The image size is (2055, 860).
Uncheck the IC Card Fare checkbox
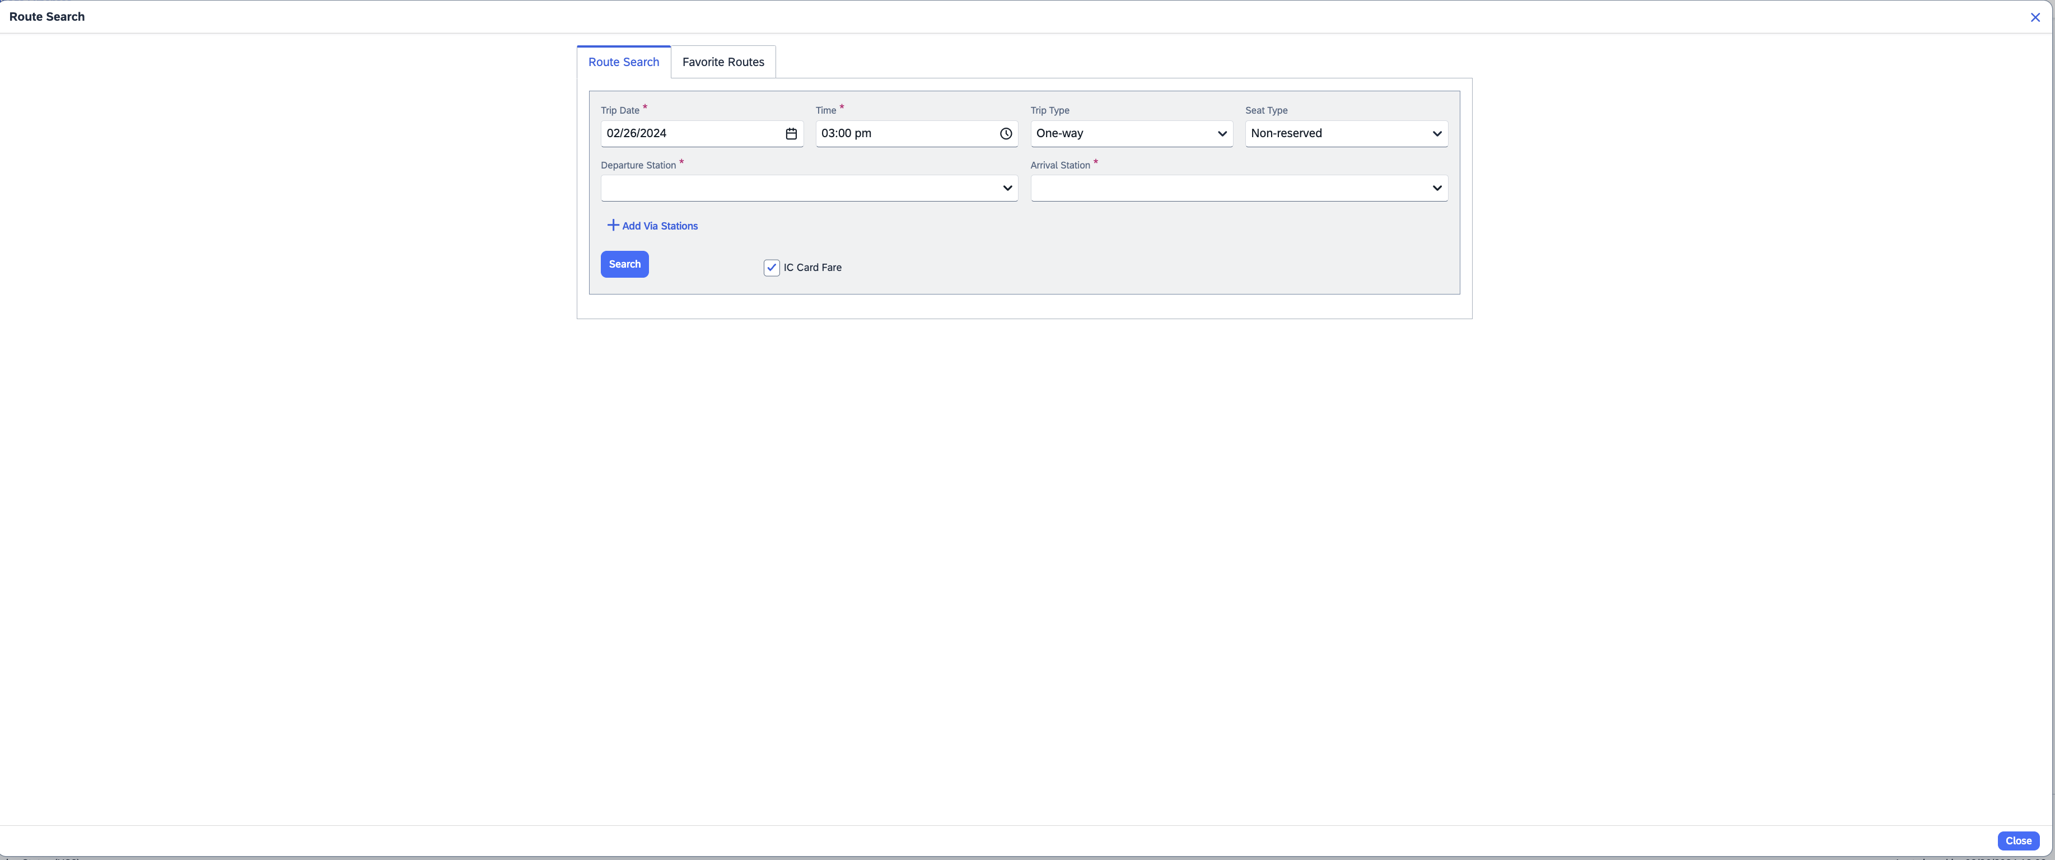[772, 268]
